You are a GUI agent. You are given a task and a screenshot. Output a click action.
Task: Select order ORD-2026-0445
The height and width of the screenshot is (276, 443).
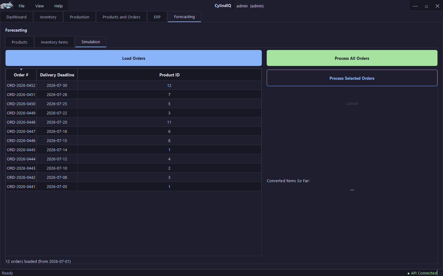(x=21, y=150)
